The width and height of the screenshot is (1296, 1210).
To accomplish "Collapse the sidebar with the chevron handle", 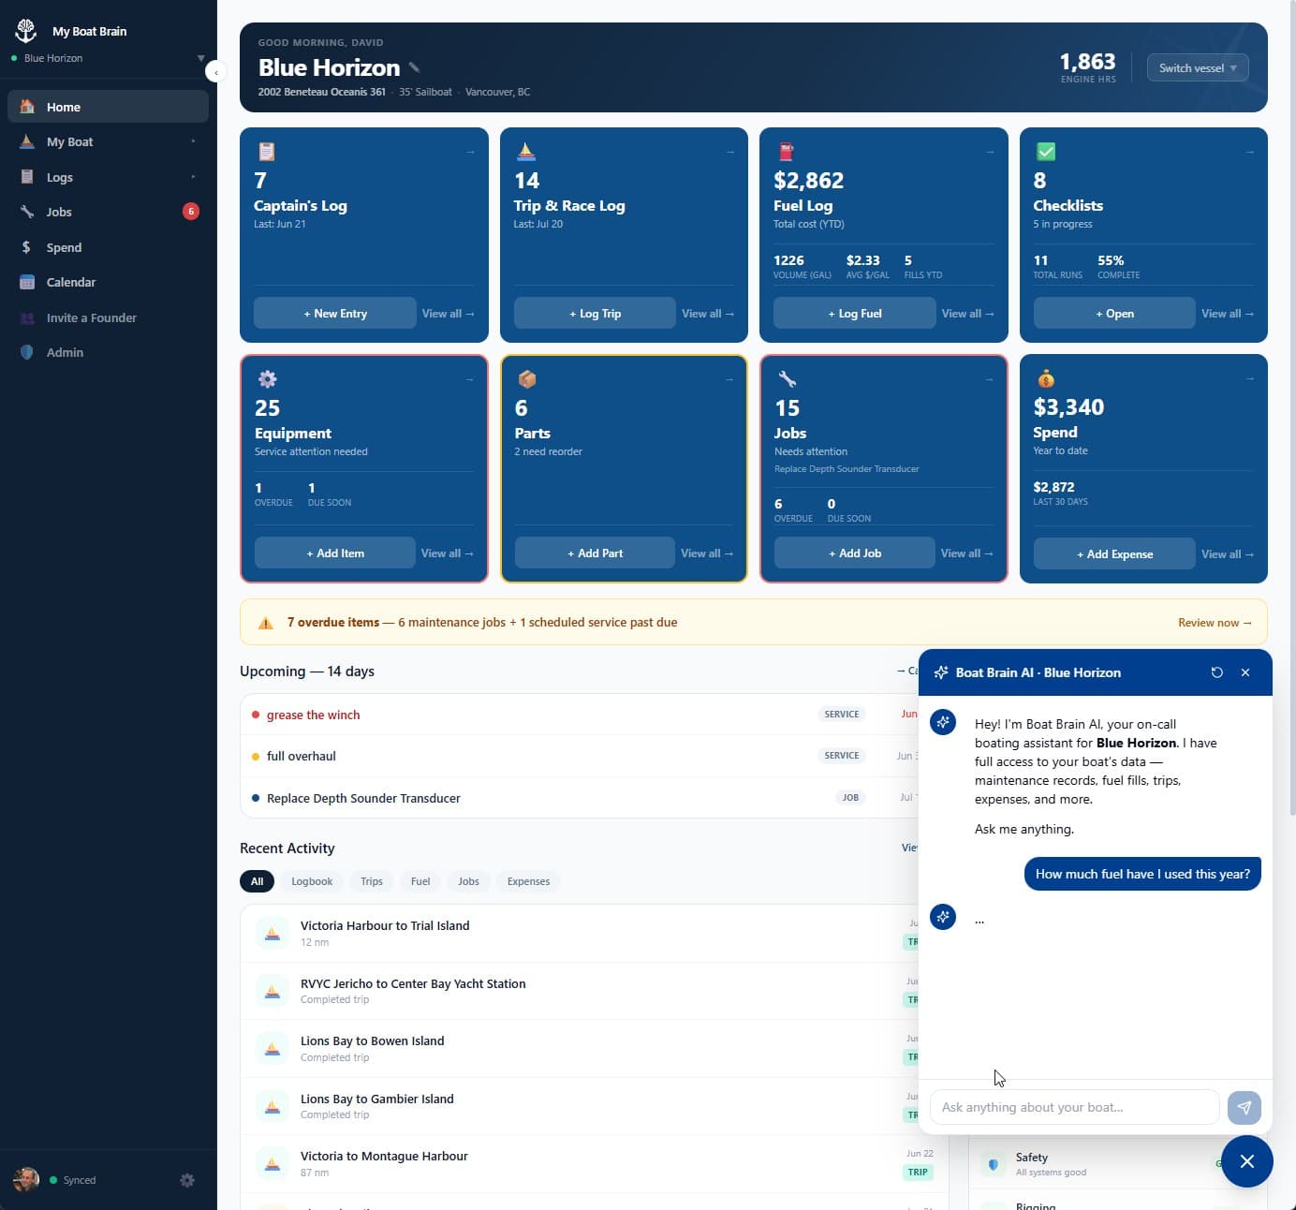I will pos(215,72).
